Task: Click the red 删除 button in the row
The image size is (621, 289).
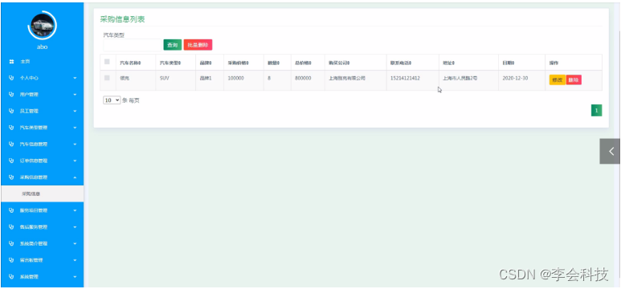Action: pyautogui.click(x=574, y=80)
